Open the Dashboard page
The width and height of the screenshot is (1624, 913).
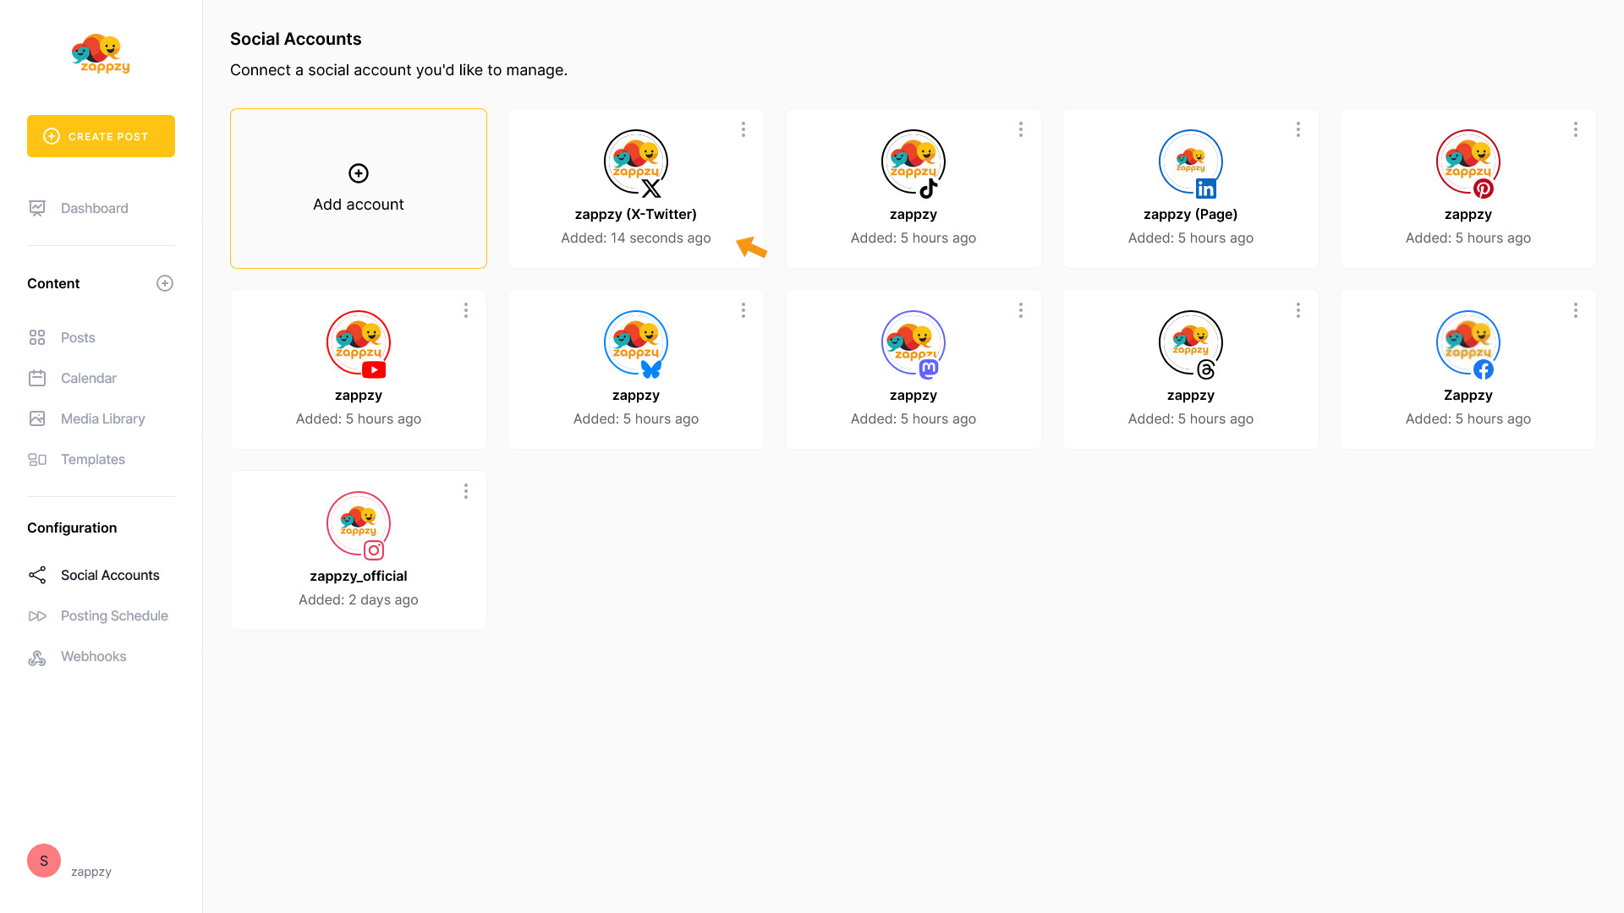coord(94,208)
